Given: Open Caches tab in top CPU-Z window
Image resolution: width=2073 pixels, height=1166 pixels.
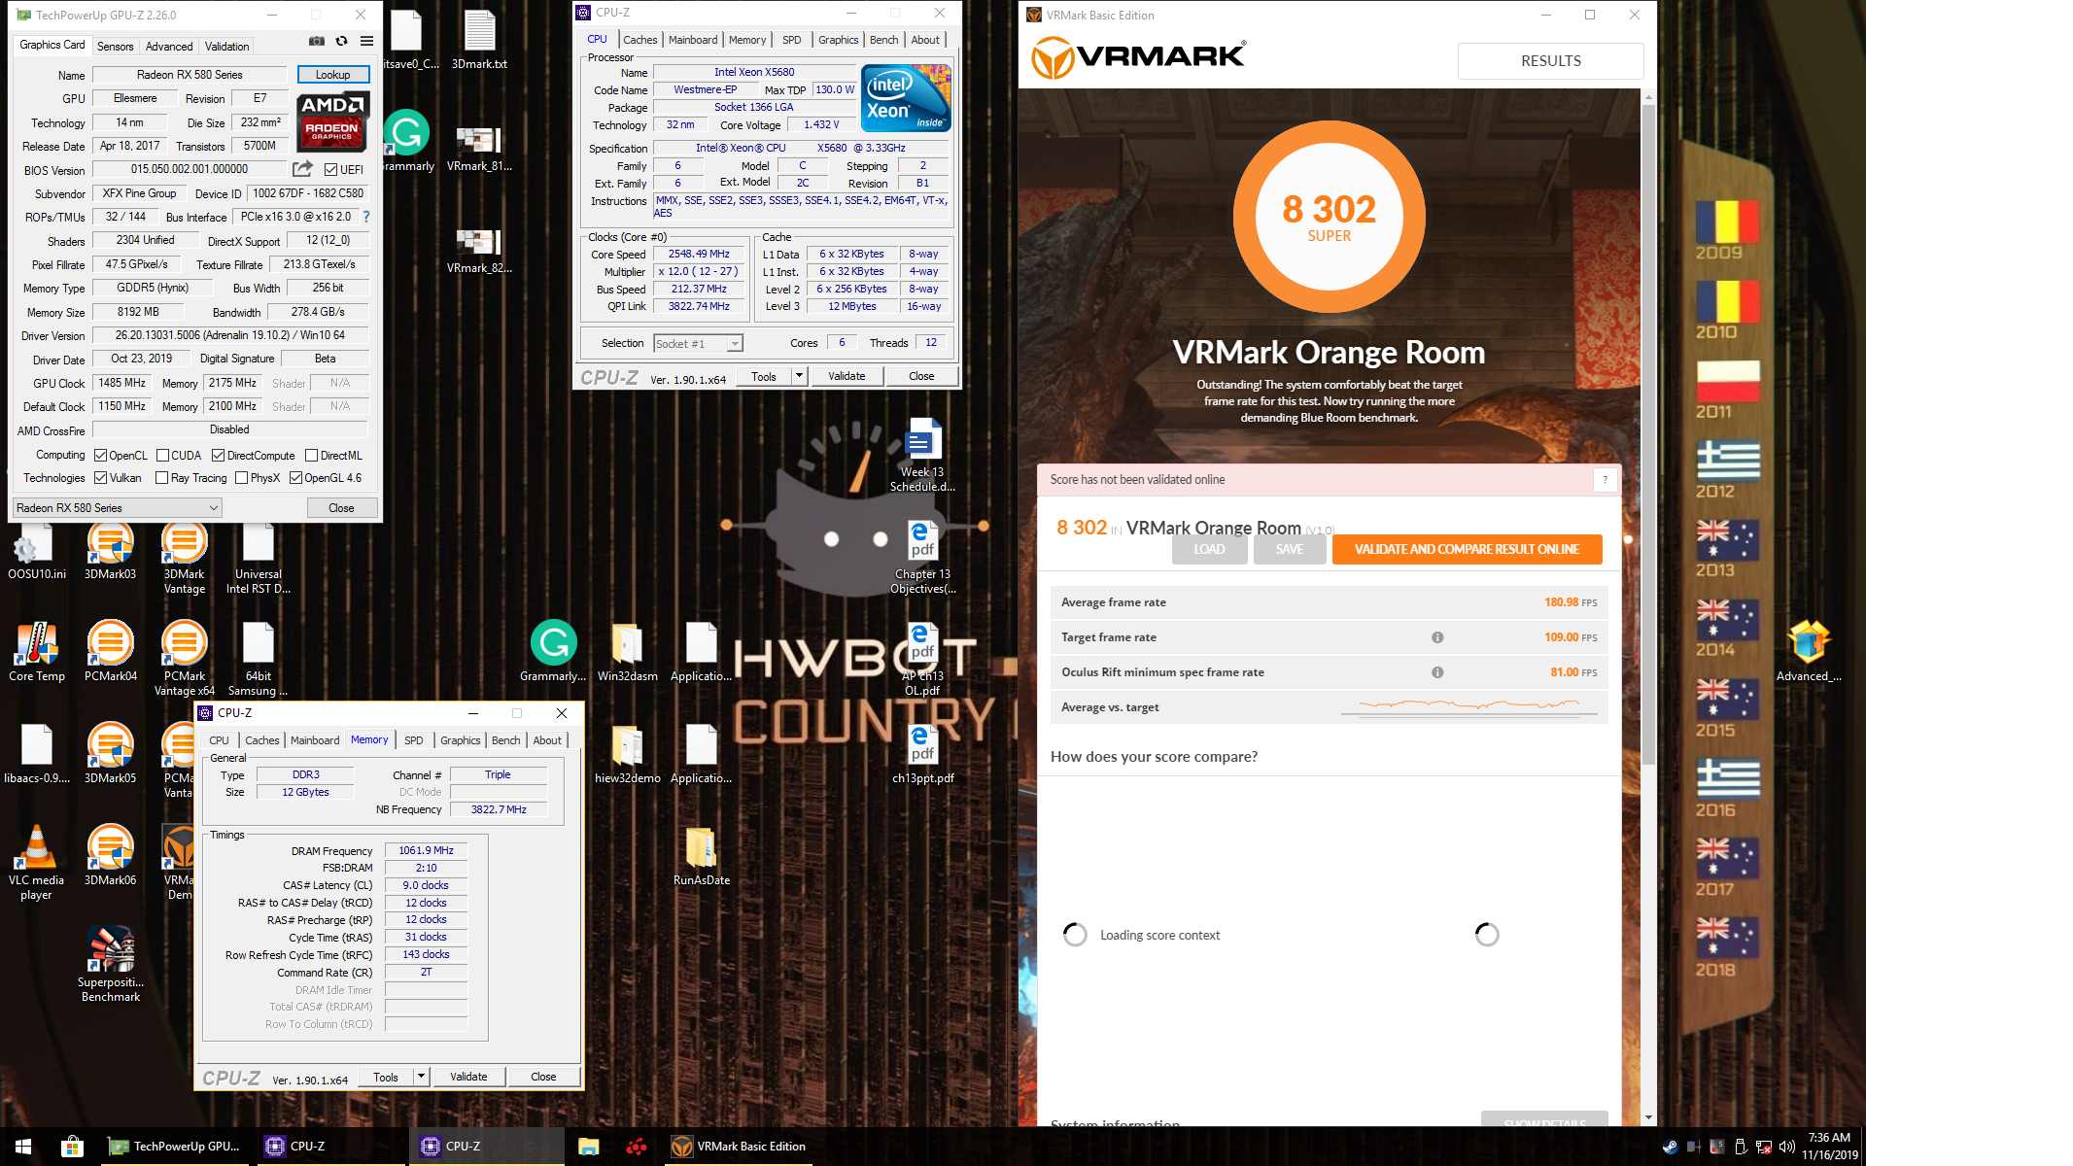Looking at the screenshot, I should coord(639,40).
